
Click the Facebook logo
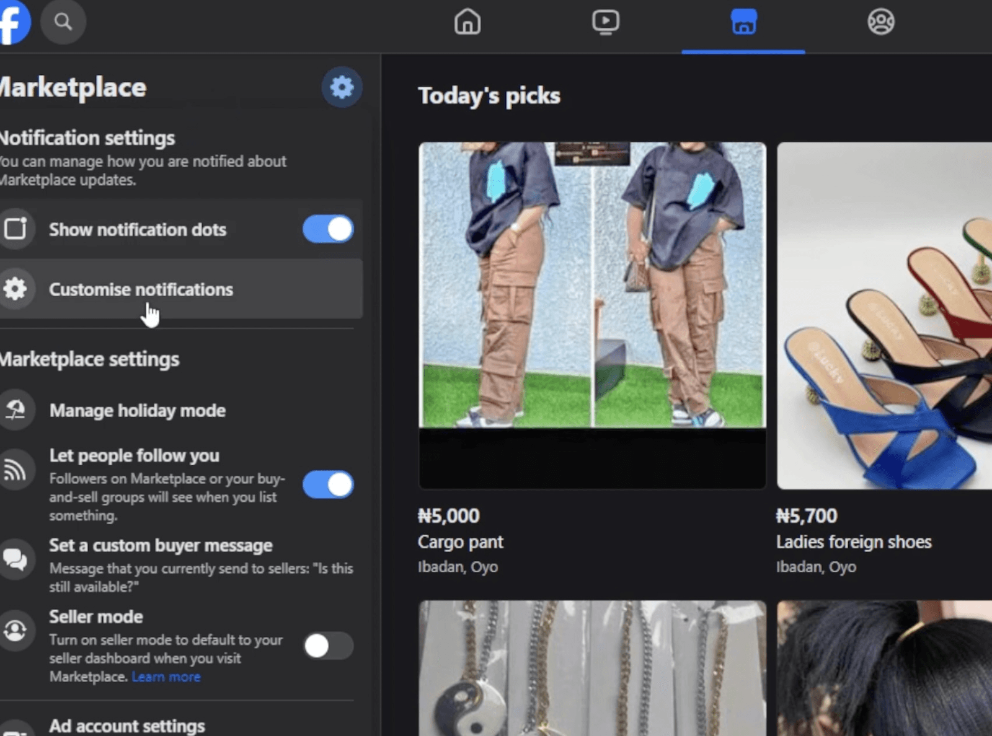14,22
